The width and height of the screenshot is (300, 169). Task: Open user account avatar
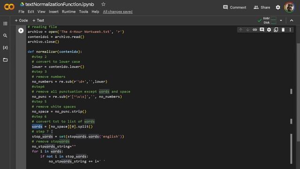coord(289,8)
